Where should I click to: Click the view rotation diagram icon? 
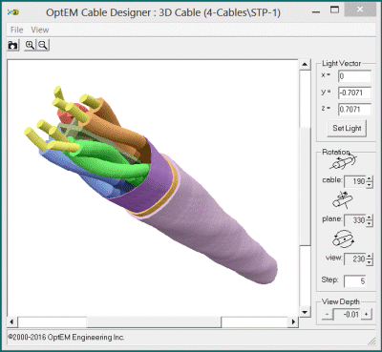[x=343, y=238]
